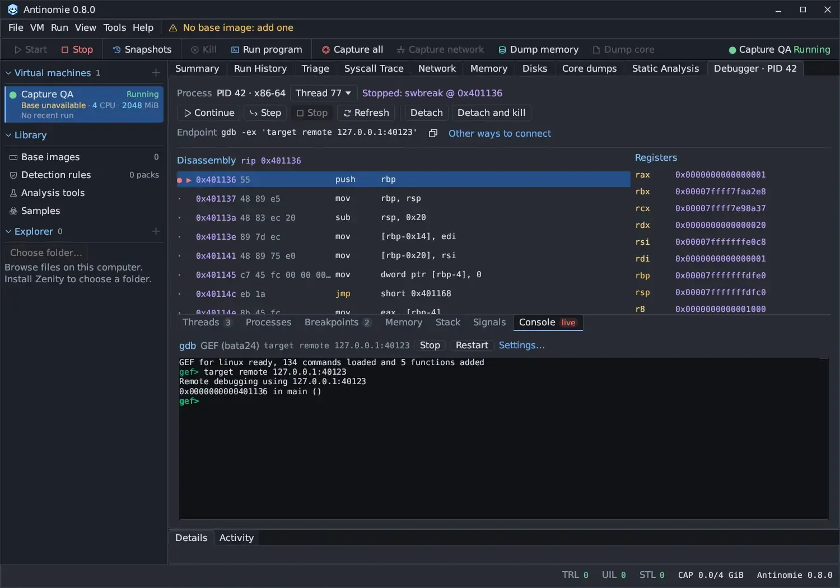Open the Run menu
This screenshot has height=588, width=840.
(x=59, y=27)
